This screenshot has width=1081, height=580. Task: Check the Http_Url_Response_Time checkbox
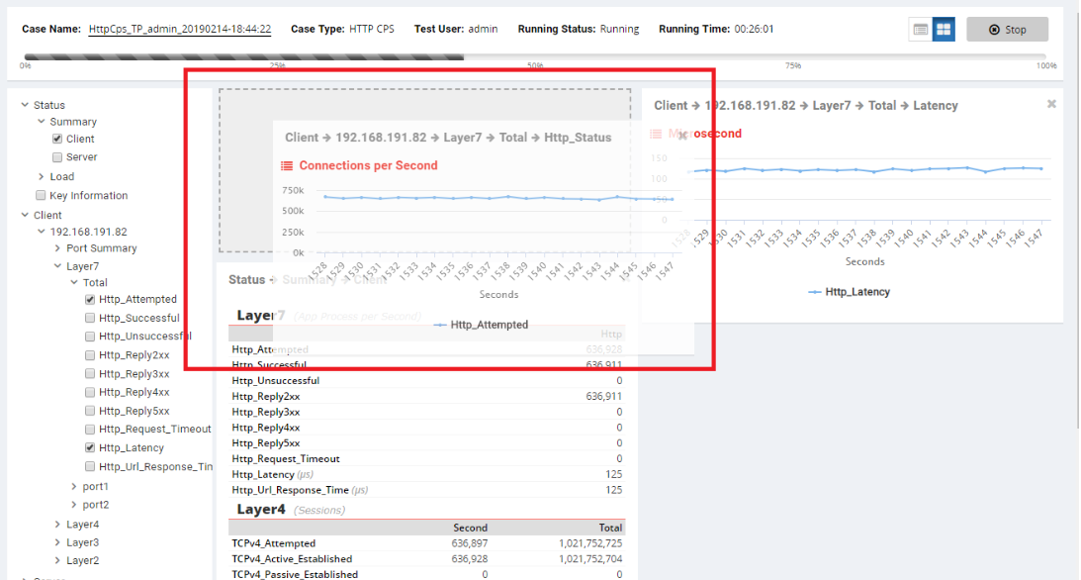(x=90, y=466)
